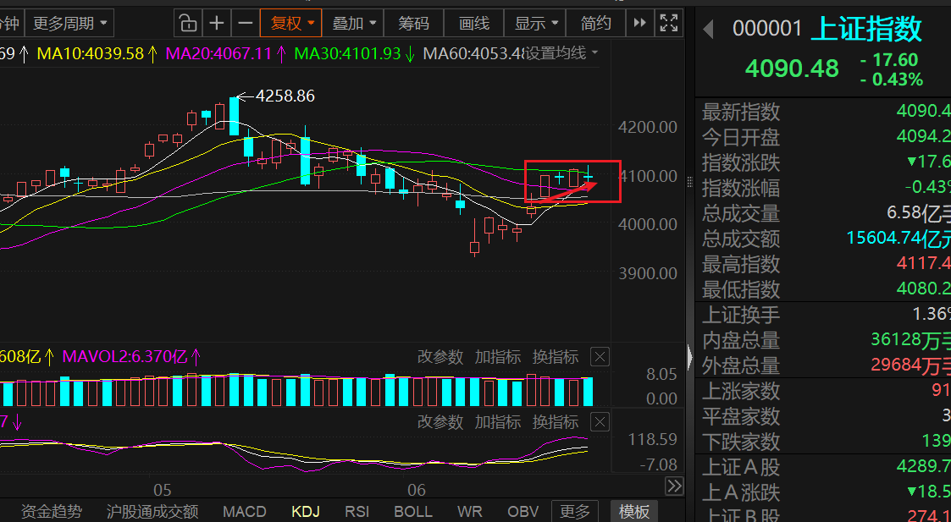951x522 pixels.
Task: Click back triangle beside 000001 code
Action: 708,29
